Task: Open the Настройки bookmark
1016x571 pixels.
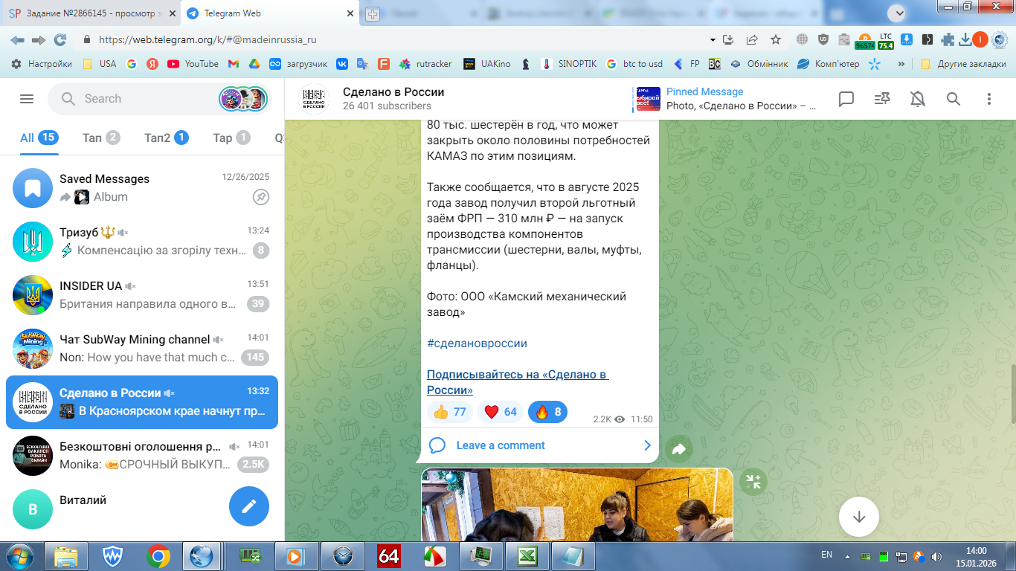Action: (x=42, y=64)
